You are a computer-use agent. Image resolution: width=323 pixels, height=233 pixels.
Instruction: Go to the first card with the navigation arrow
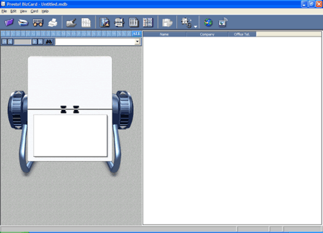tap(5, 41)
